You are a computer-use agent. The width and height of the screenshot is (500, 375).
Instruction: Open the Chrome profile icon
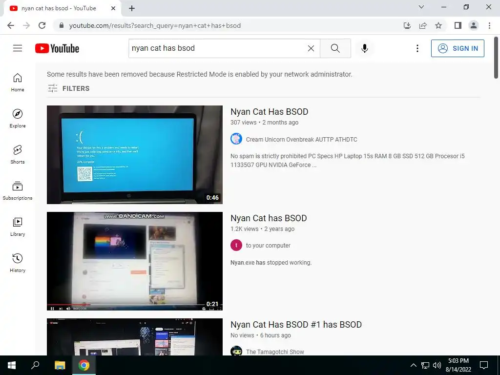coord(474,25)
